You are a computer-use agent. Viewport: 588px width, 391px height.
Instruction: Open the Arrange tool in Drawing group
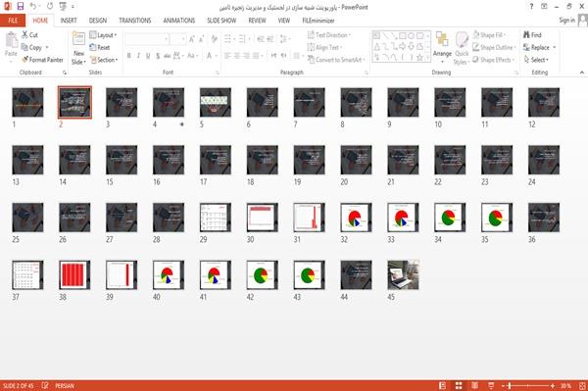pyautogui.click(x=442, y=47)
